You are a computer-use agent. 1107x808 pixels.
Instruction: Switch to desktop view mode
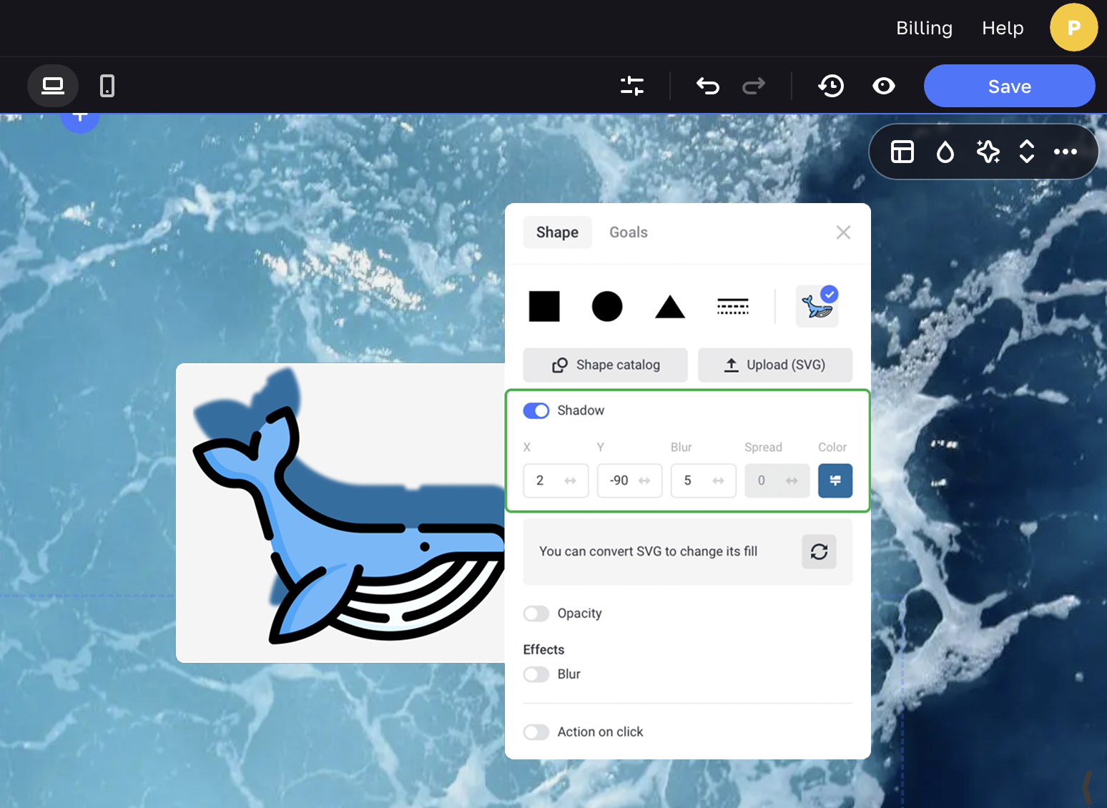(x=53, y=86)
